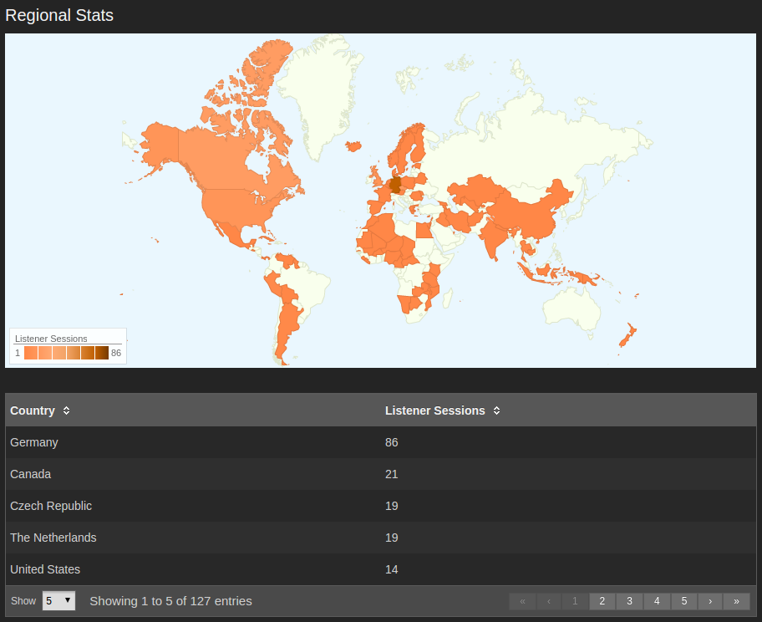Click the dropdown arrow on the page-size selector
Image resolution: width=762 pixels, height=622 pixels.
68,600
